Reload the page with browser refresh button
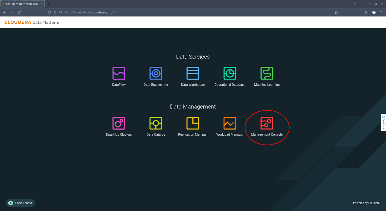 (x=19, y=12)
